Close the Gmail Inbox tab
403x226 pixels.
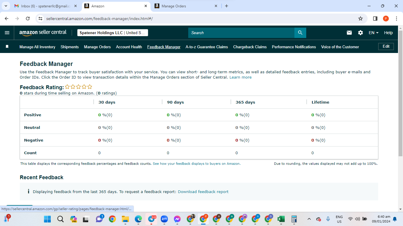(x=76, y=6)
